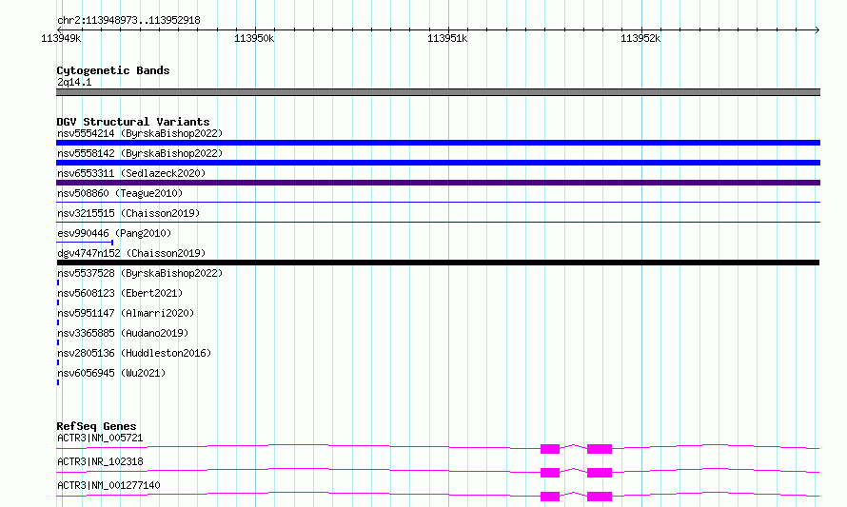The width and height of the screenshot is (847, 507).
Task: Click the ruler's left-end arrowhead
Action: [59, 29]
